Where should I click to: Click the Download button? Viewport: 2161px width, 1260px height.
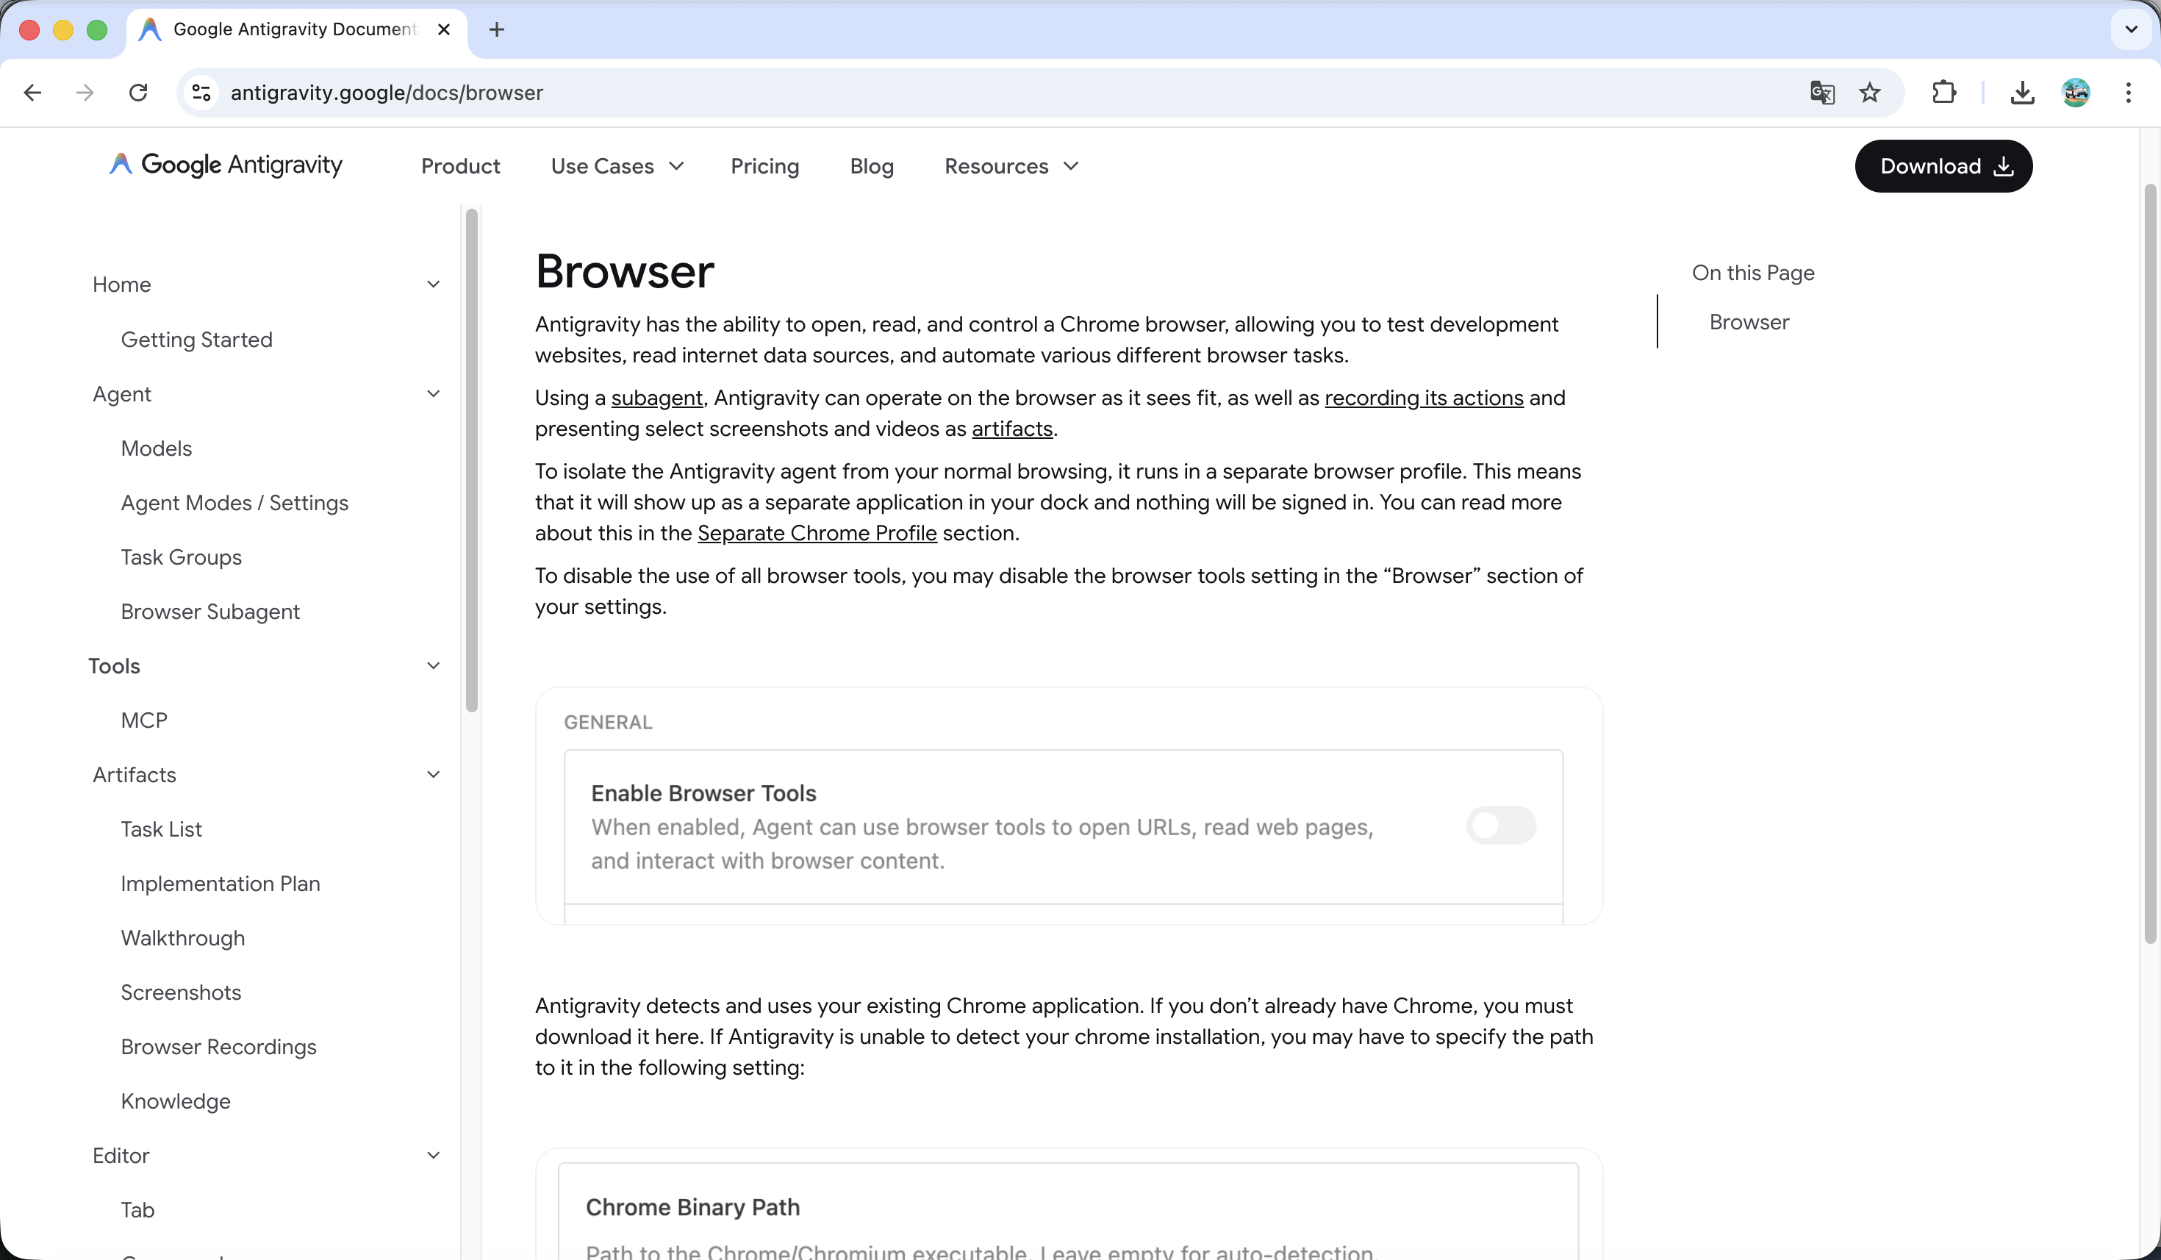click(x=1942, y=166)
